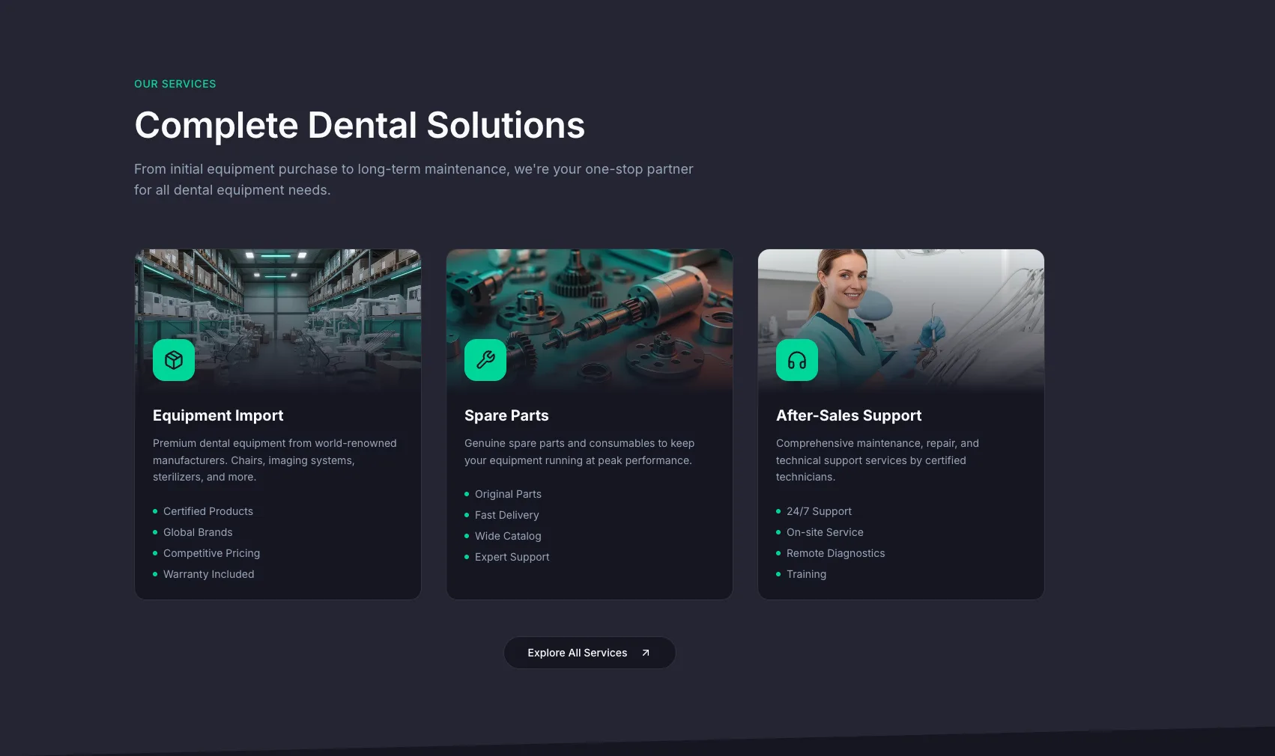Click the arrow icon in Explore All Services button

pyautogui.click(x=646, y=653)
